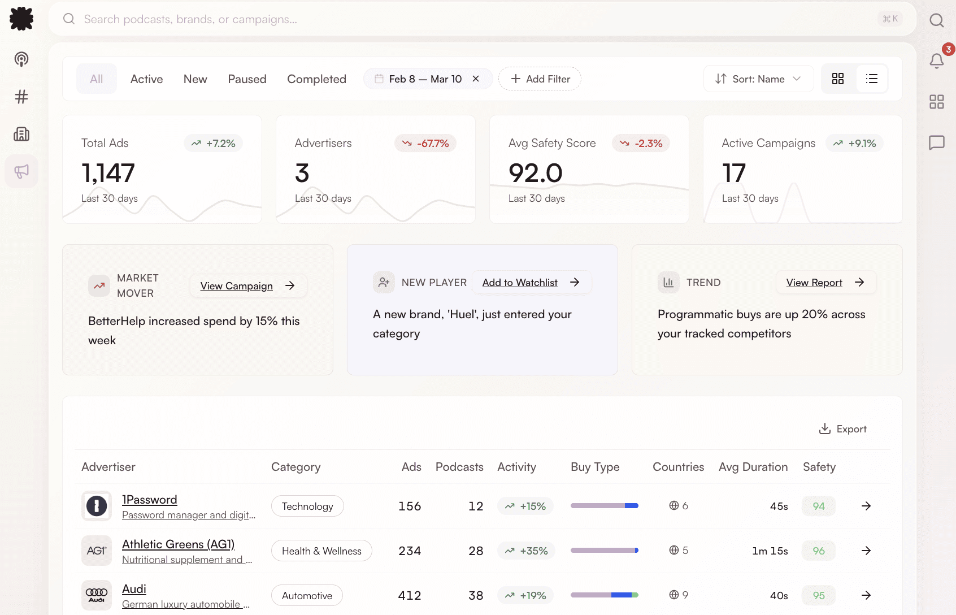Switch to list view layout

[x=872, y=79]
